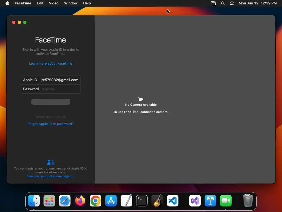
Task: Open Safari from the Dock
Action: pyautogui.click(x=65, y=201)
